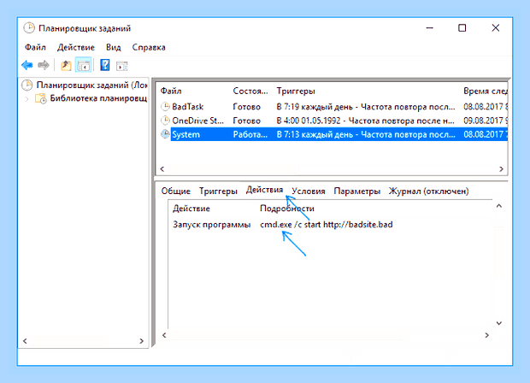Click Готово status of BadTask

246,107
